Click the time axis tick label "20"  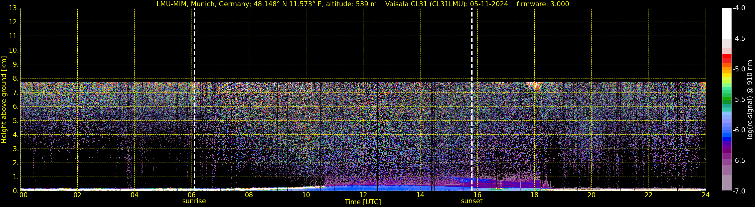click(591, 195)
